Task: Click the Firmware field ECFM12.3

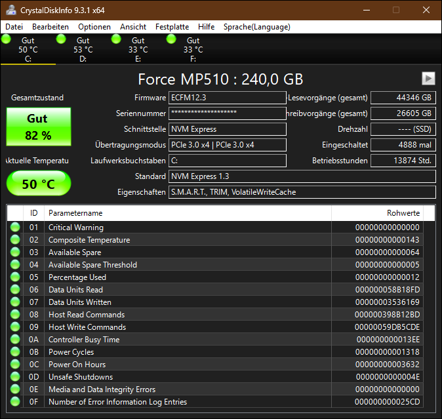Action: (x=228, y=98)
